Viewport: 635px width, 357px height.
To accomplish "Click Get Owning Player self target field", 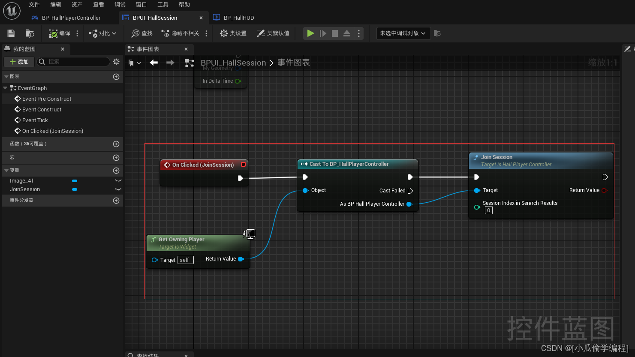I will pyautogui.click(x=185, y=260).
